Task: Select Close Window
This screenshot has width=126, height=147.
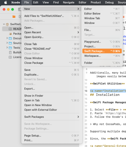Action: point(52,58)
